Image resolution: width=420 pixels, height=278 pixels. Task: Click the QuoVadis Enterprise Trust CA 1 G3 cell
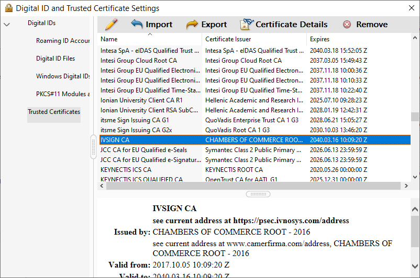(x=252, y=120)
